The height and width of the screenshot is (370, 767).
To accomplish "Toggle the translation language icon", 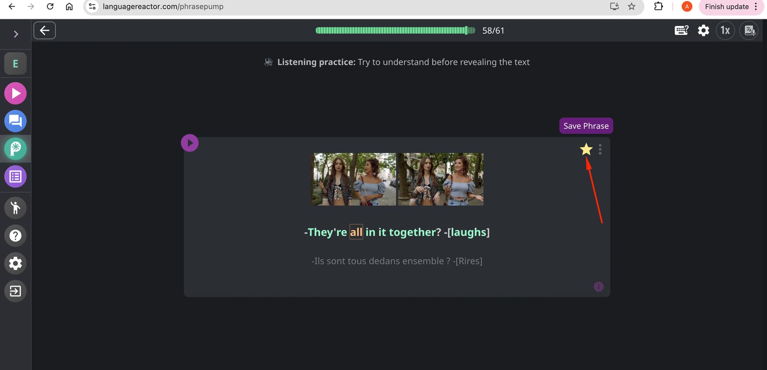I will (x=749, y=30).
